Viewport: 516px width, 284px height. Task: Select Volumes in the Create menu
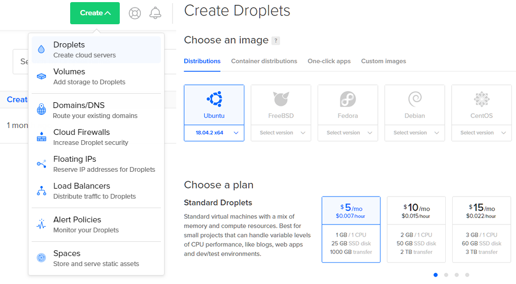pos(96,76)
